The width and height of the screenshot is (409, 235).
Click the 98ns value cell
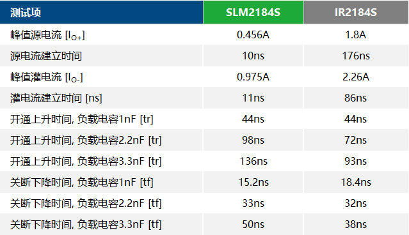coord(253,140)
